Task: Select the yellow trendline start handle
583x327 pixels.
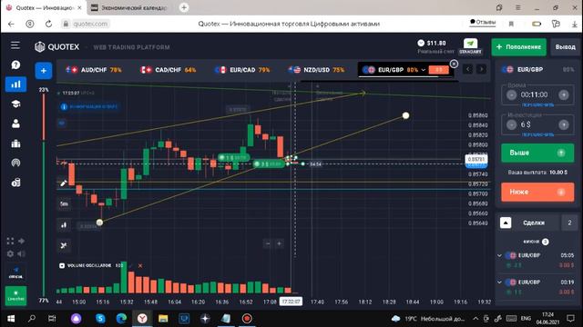Action: pos(99,223)
